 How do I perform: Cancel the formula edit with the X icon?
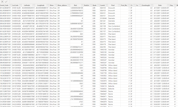[x=2, y=2]
